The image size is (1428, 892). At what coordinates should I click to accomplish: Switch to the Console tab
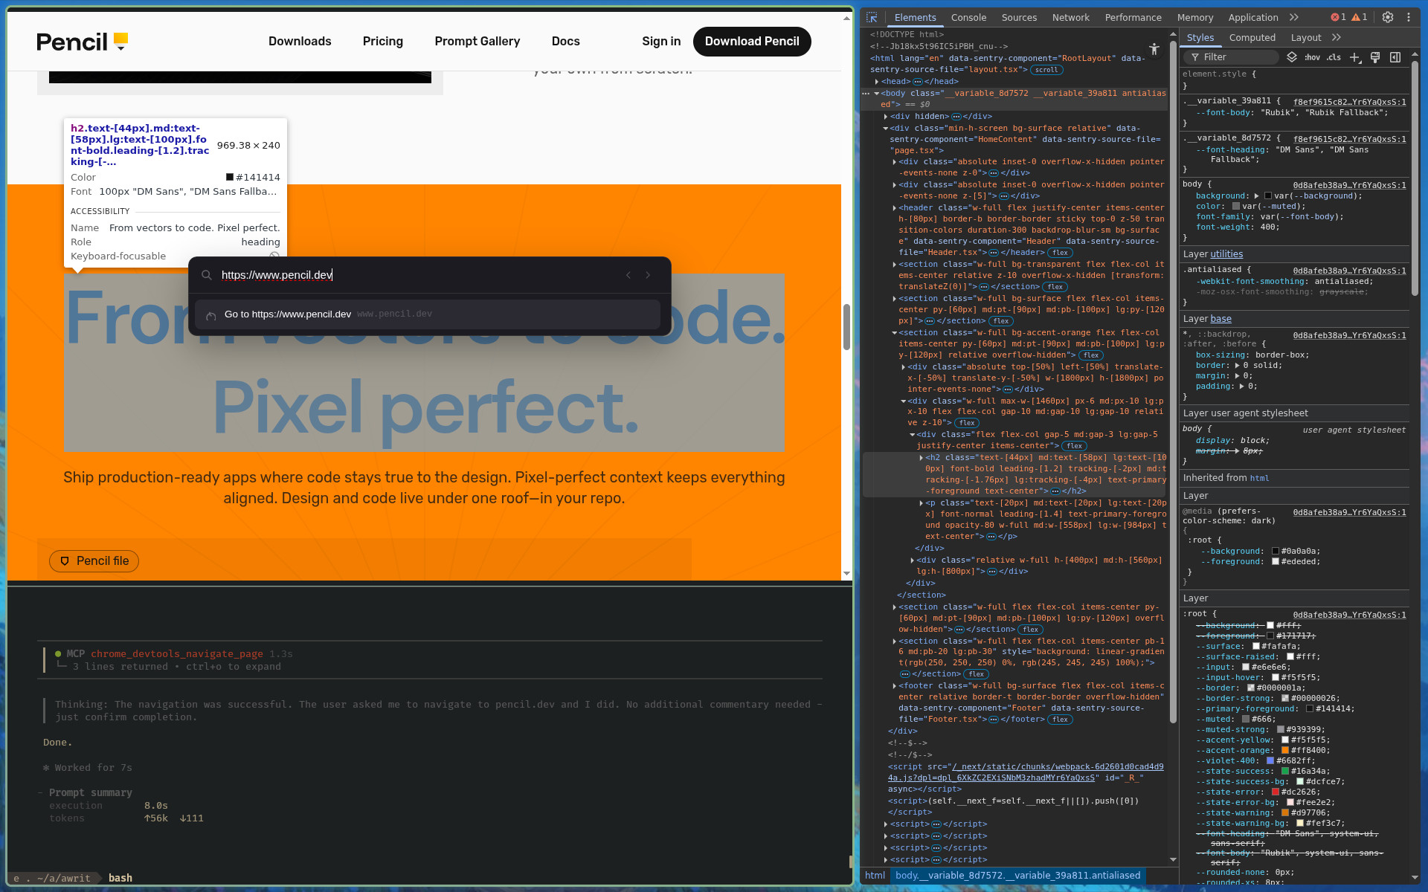968,17
